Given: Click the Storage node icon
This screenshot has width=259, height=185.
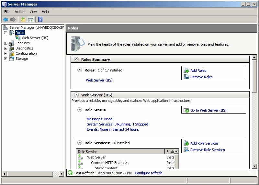Looking at the screenshot, I should (12, 59).
